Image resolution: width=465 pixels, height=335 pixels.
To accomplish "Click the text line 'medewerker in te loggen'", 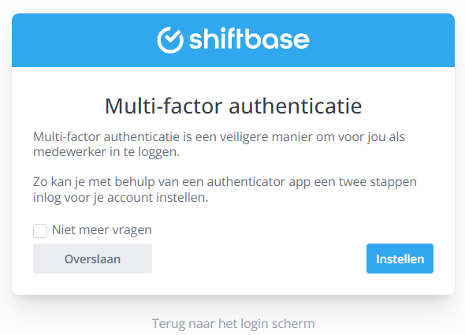I will pyautogui.click(x=106, y=152).
